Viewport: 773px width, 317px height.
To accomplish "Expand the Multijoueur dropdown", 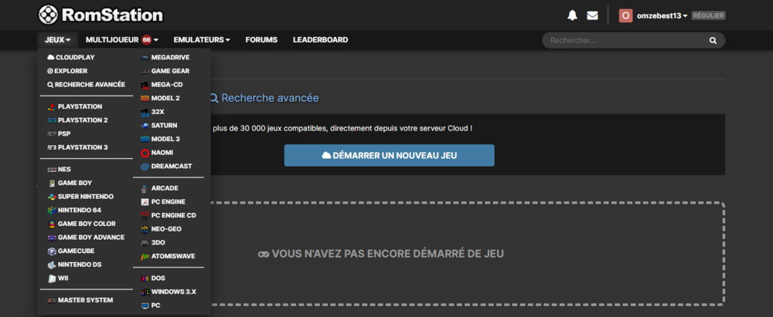I will 121,40.
